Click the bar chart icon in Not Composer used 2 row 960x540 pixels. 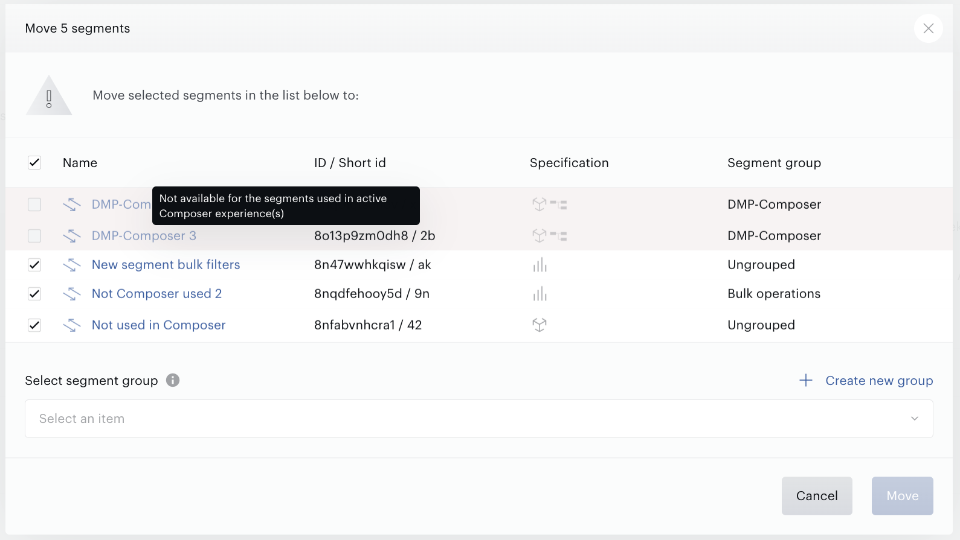[540, 294]
